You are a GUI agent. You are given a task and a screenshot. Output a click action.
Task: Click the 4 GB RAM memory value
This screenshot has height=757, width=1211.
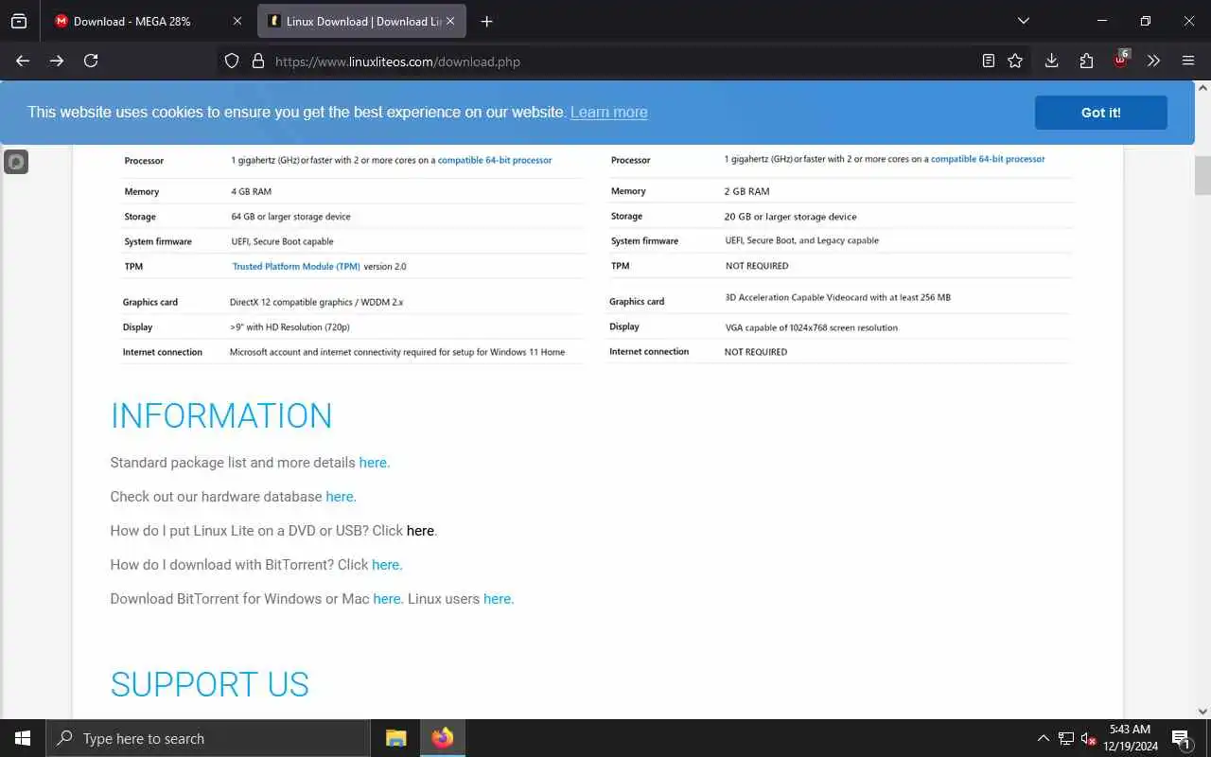point(251,192)
